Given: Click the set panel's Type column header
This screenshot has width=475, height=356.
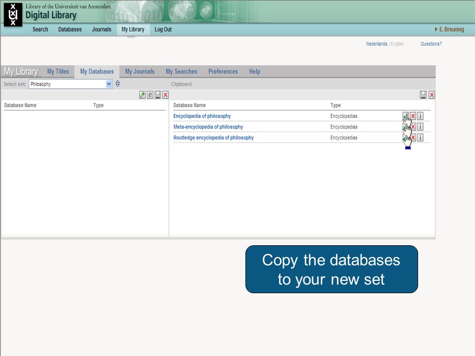Looking at the screenshot, I should coord(98,105).
